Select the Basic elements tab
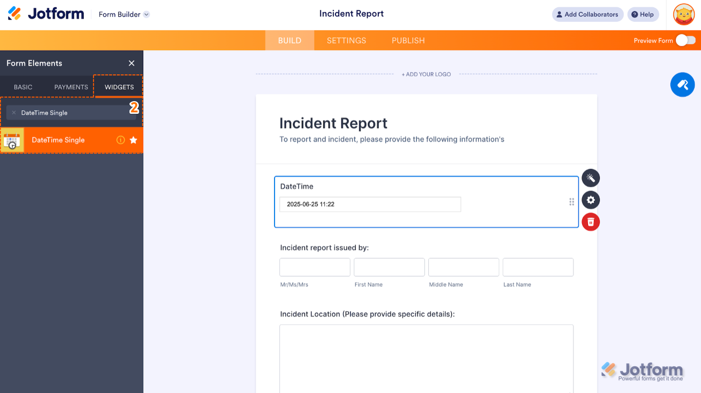 [x=23, y=87]
